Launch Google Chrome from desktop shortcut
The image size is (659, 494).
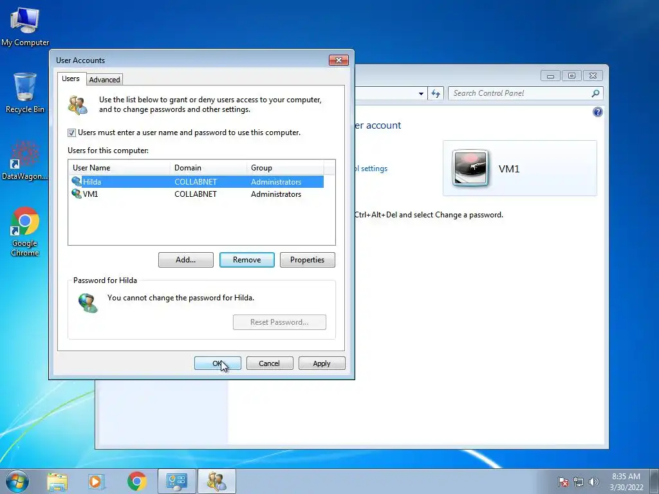click(x=25, y=232)
